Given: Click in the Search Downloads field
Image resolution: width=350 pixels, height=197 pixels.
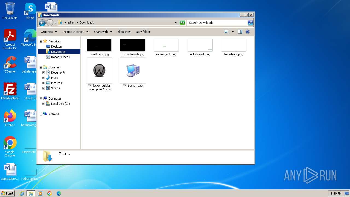Looking at the screenshot, I should click(x=217, y=23).
